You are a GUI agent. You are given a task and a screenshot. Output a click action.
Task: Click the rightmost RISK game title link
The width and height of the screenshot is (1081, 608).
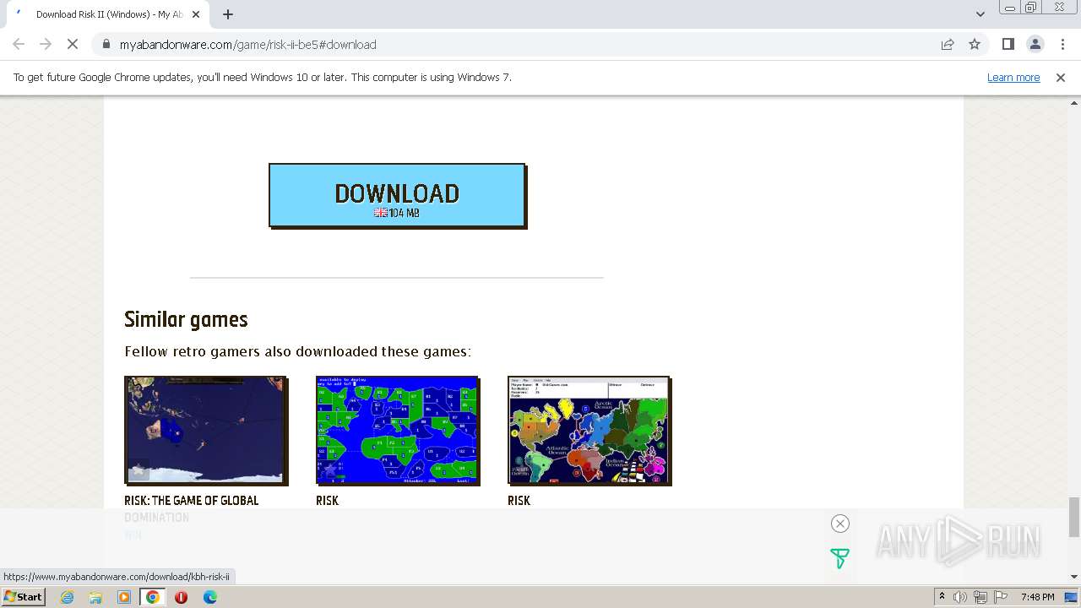(x=519, y=501)
